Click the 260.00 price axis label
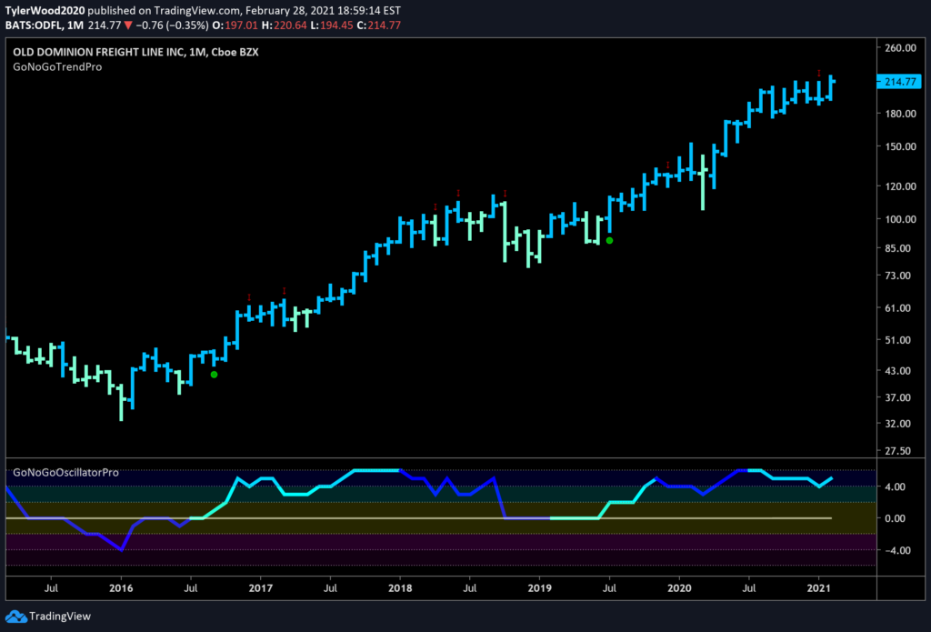The width and height of the screenshot is (931, 632). click(x=901, y=48)
